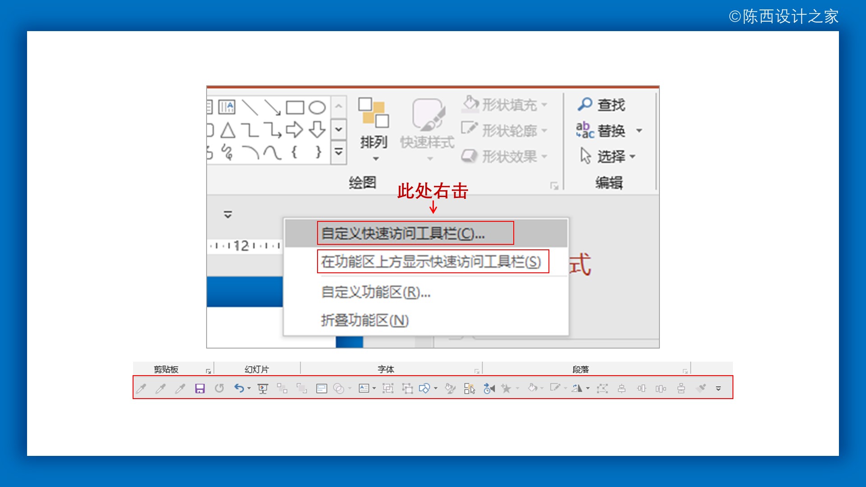This screenshot has height=487, width=866.
Task: Select the arrow line shape
Action: pos(272,107)
